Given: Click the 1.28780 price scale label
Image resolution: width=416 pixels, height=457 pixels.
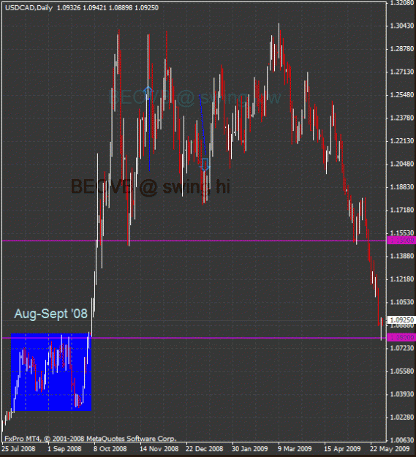Looking at the screenshot, I should 401,49.
